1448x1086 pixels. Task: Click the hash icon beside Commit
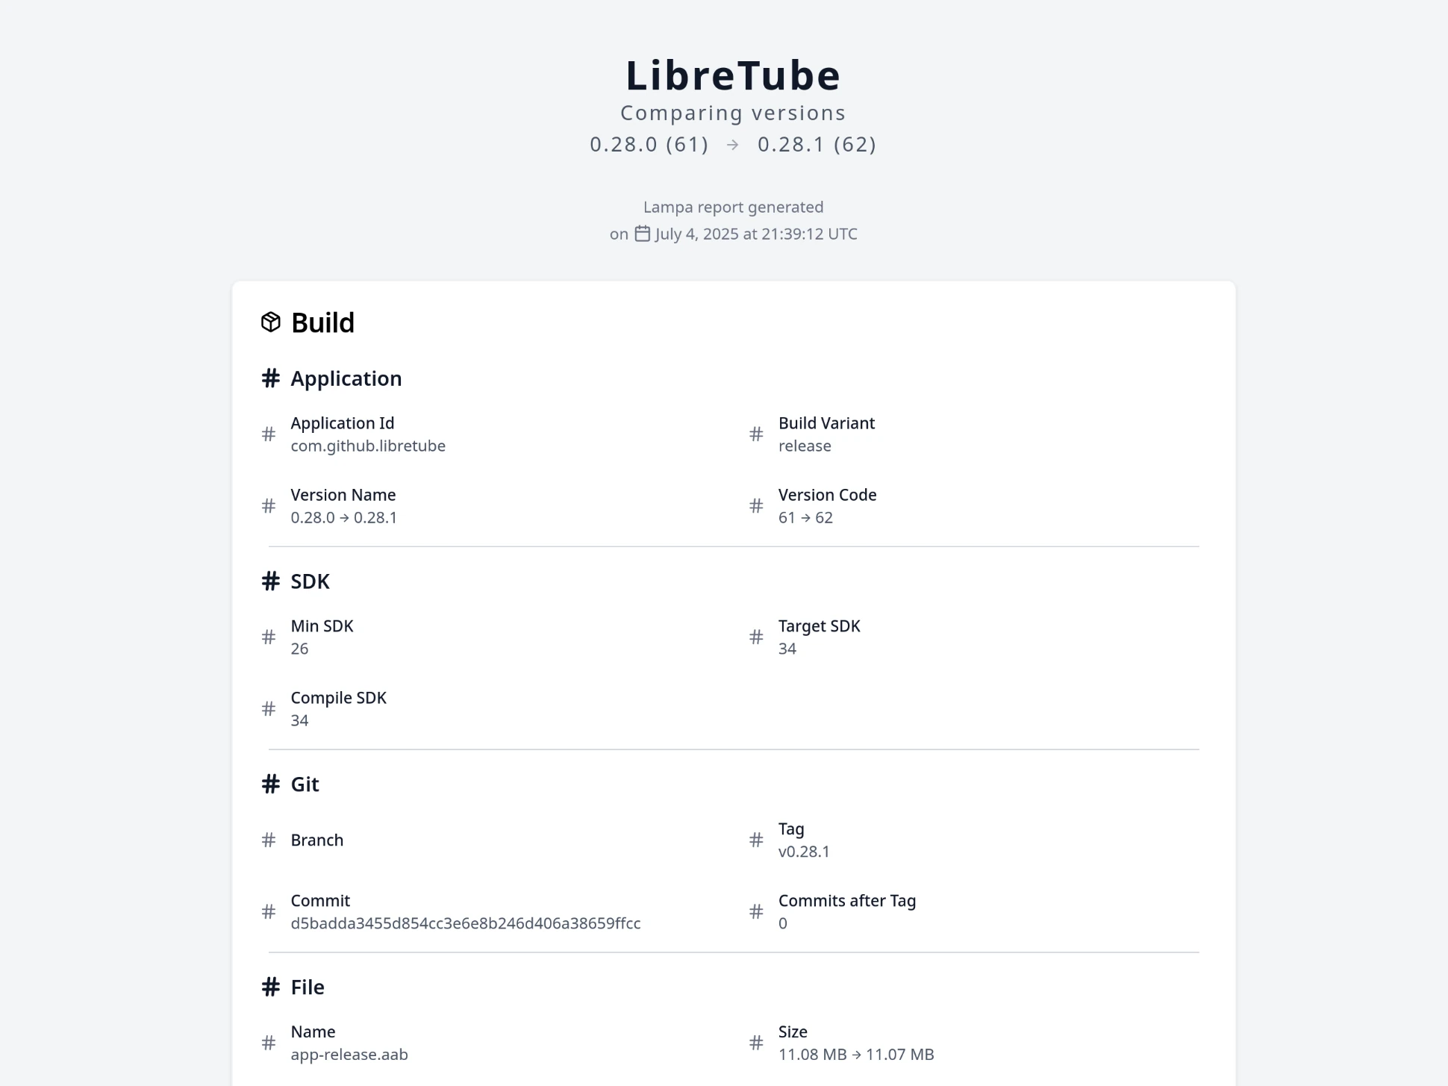(x=269, y=912)
